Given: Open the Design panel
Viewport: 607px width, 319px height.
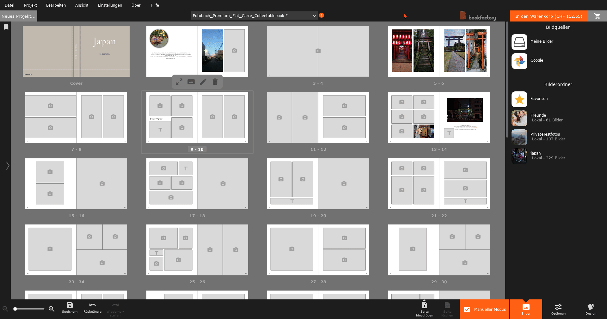Looking at the screenshot, I should click(x=591, y=309).
